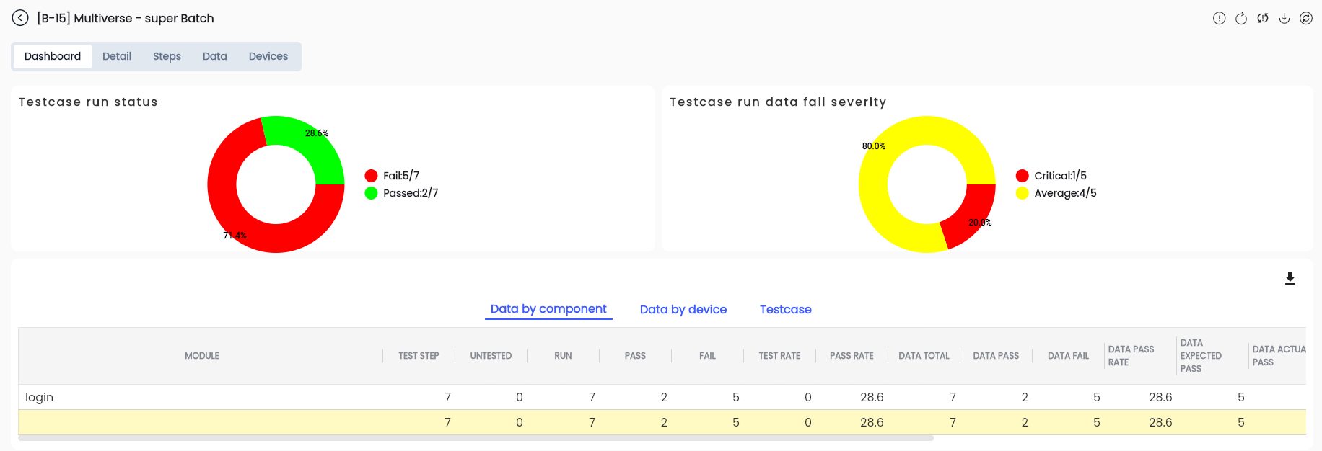Click the RUN column header

pos(563,356)
